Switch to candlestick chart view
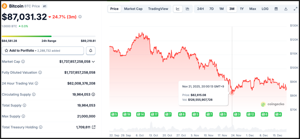 tap(188, 9)
